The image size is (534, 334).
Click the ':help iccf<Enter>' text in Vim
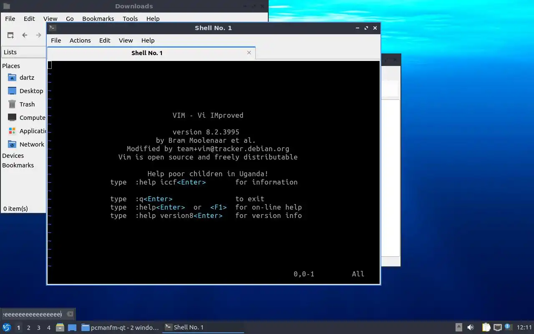[x=170, y=182]
